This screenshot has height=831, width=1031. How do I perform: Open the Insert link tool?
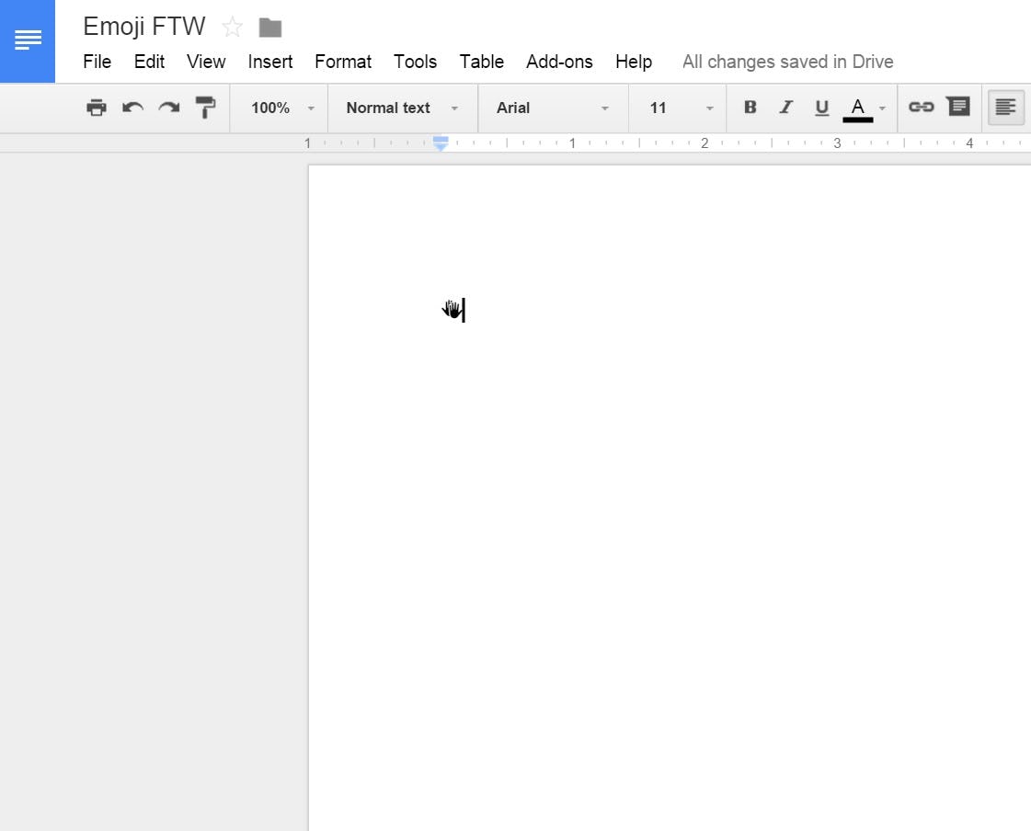(x=922, y=108)
